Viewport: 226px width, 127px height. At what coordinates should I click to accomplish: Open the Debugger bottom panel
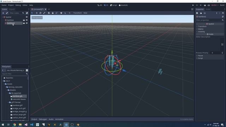click(43, 119)
